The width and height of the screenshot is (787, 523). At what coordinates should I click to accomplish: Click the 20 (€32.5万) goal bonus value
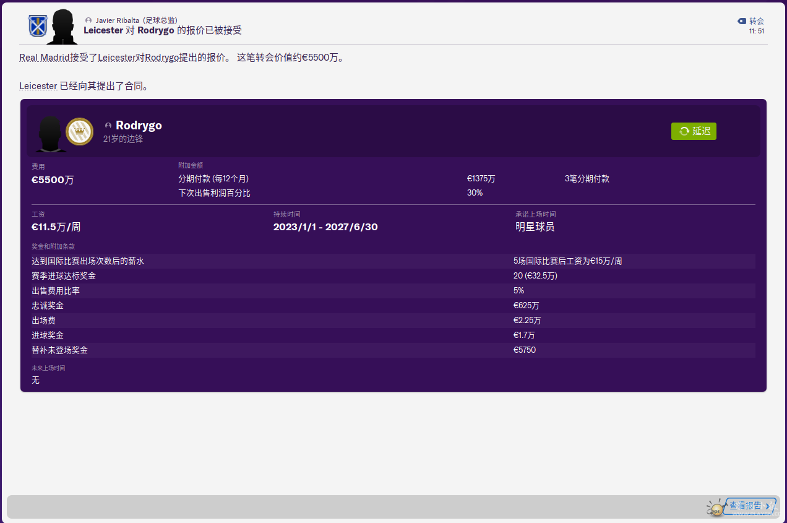pyautogui.click(x=535, y=276)
